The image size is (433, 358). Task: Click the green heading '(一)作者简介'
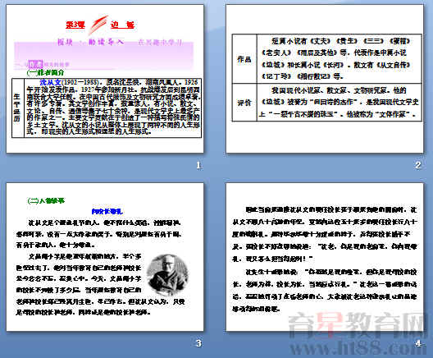point(45,73)
